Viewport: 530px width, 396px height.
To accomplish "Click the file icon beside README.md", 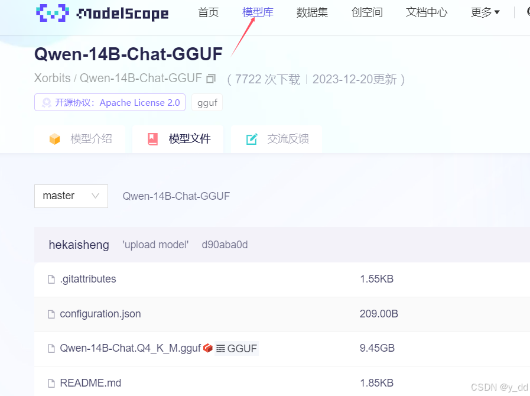I will (51, 383).
